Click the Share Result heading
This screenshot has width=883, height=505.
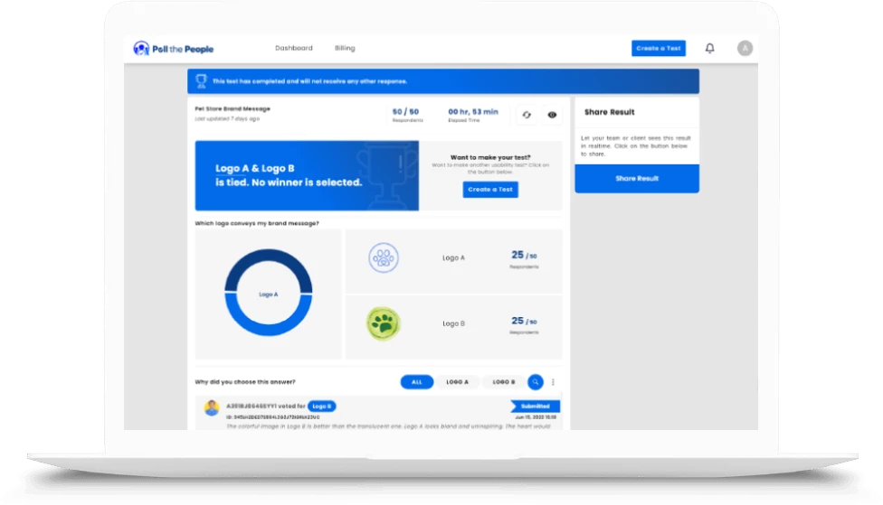(x=609, y=112)
